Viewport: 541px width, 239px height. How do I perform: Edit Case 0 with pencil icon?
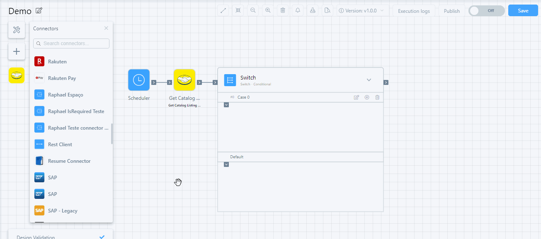click(356, 97)
